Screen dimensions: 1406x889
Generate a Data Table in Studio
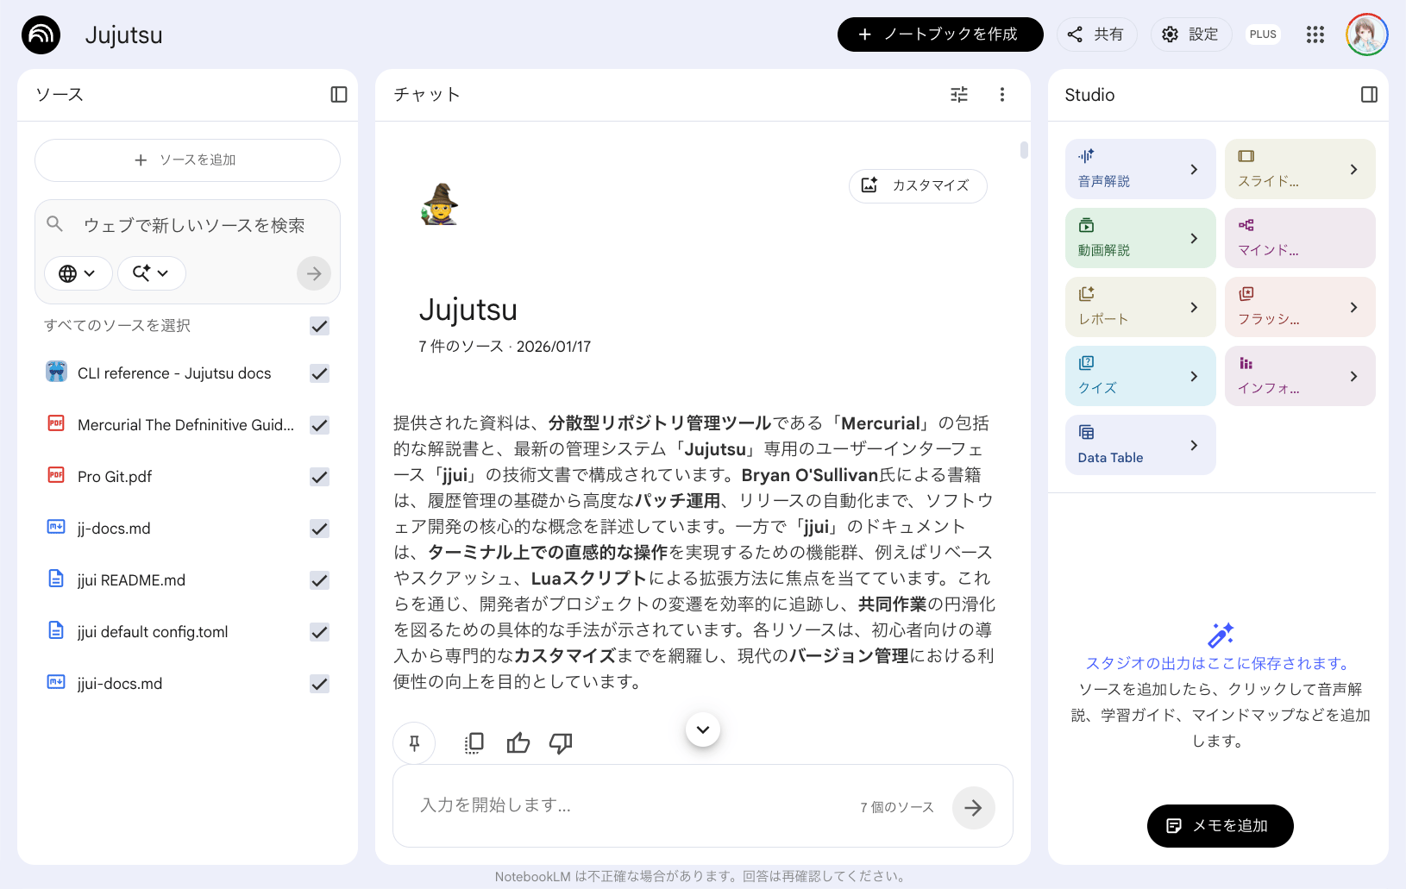pyautogui.click(x=1140, y=444)
